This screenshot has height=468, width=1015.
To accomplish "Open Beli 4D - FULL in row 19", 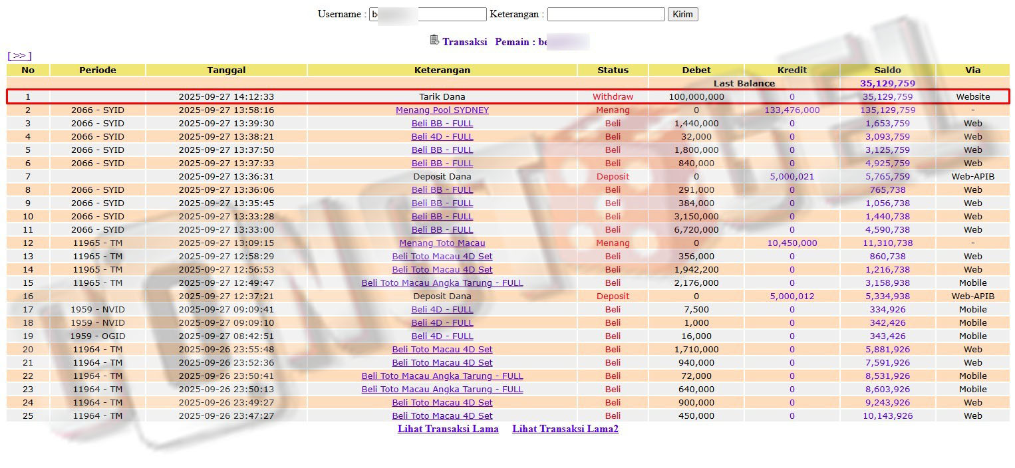I will pos(442,336).
